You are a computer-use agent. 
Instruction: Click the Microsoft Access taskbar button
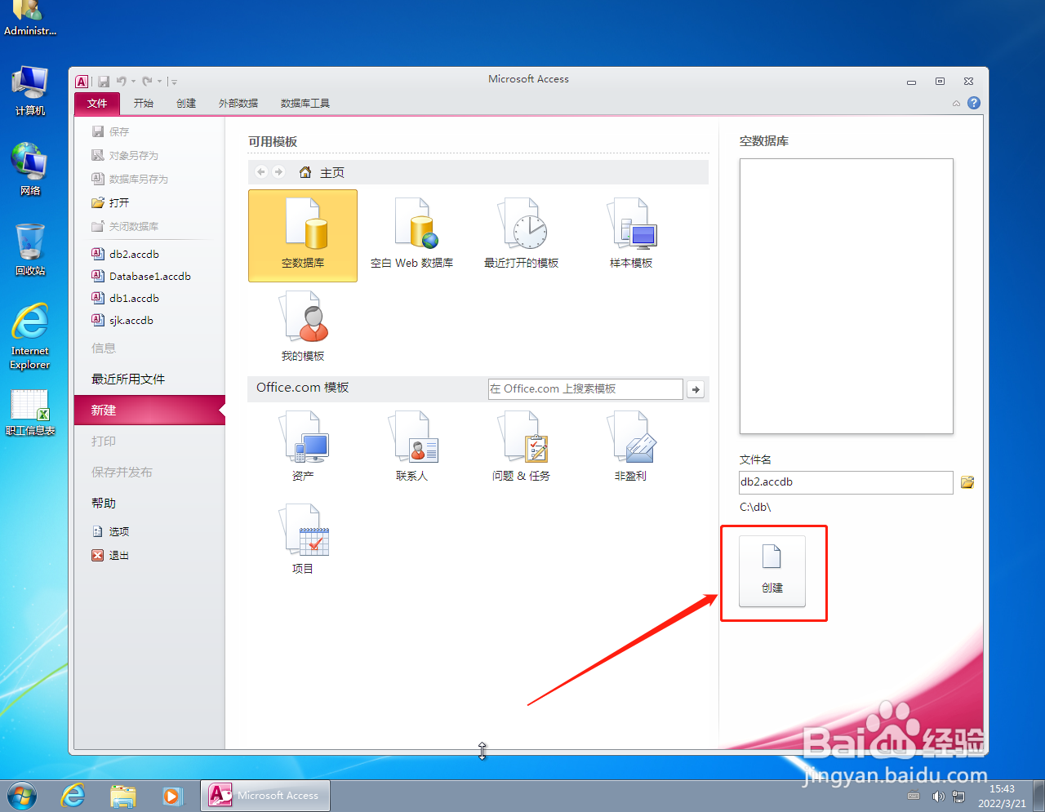pyautogui.click(x=265, y=795)
